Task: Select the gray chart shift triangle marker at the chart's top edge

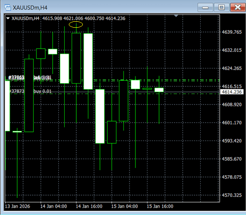Action: (x=176, y=16)
